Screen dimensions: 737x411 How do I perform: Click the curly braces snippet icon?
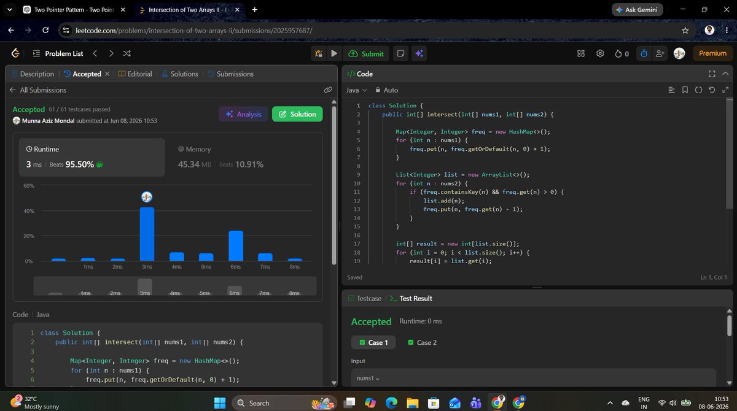coord(698,90)
